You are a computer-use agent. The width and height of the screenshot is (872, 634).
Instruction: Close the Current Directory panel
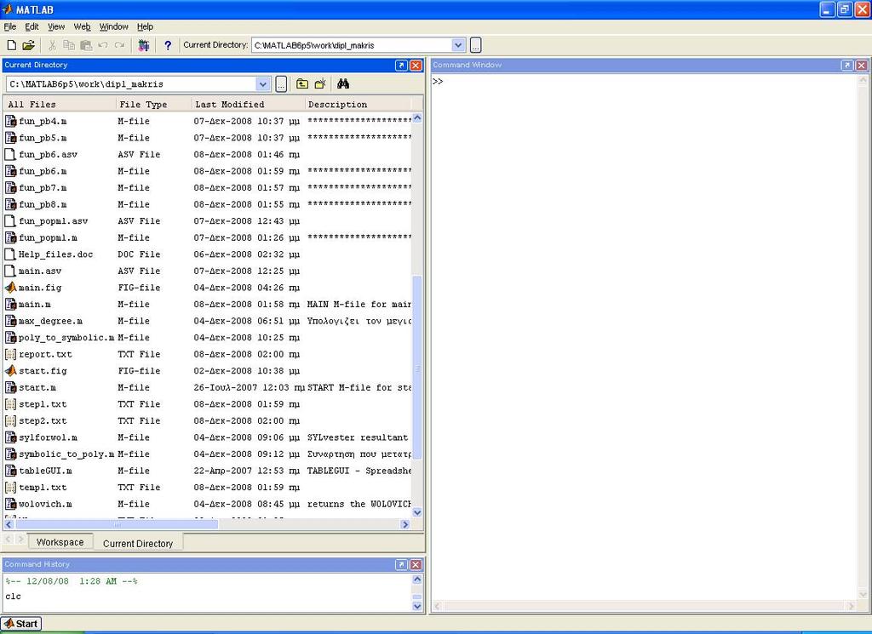(416, 65)
